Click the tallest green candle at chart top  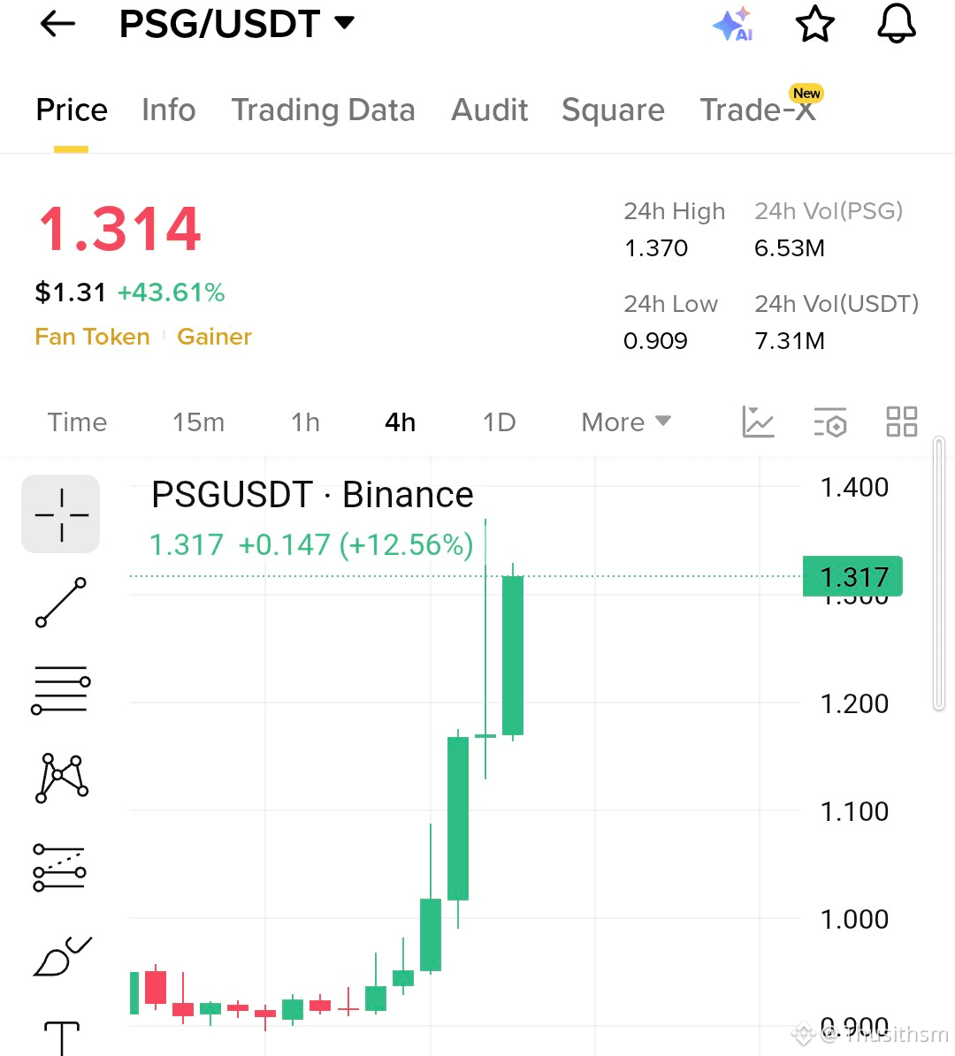(513, 656)
